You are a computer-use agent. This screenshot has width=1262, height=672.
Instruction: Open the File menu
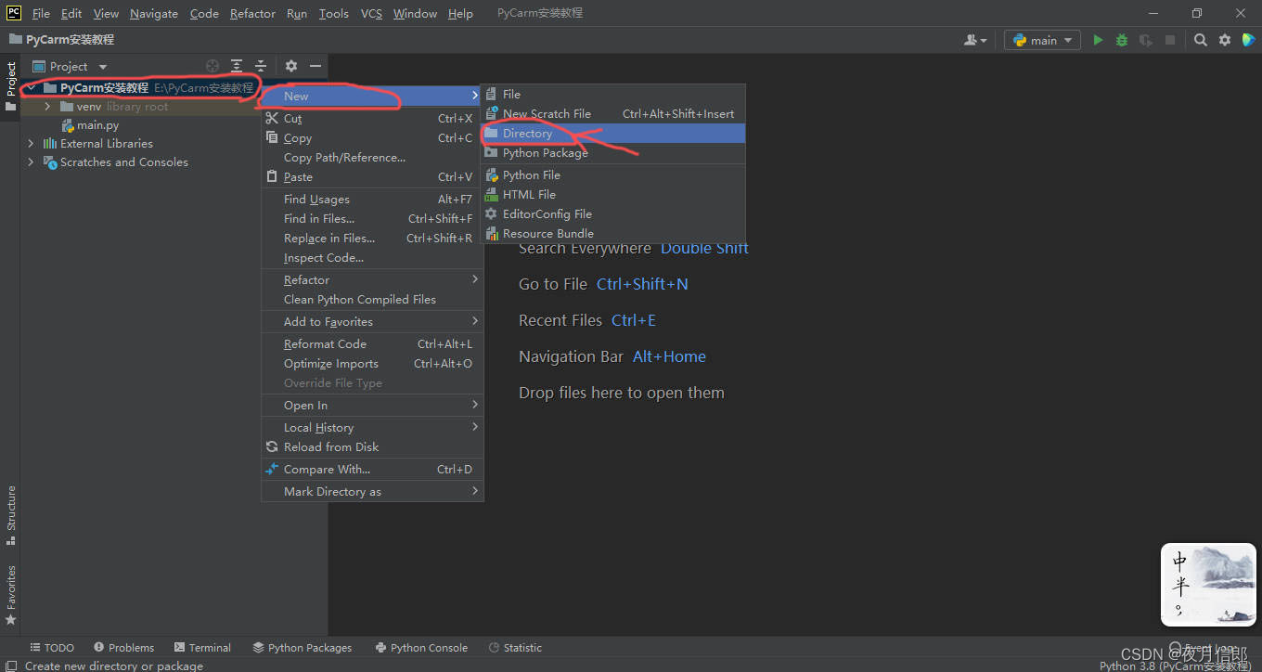tap(41, 13)
